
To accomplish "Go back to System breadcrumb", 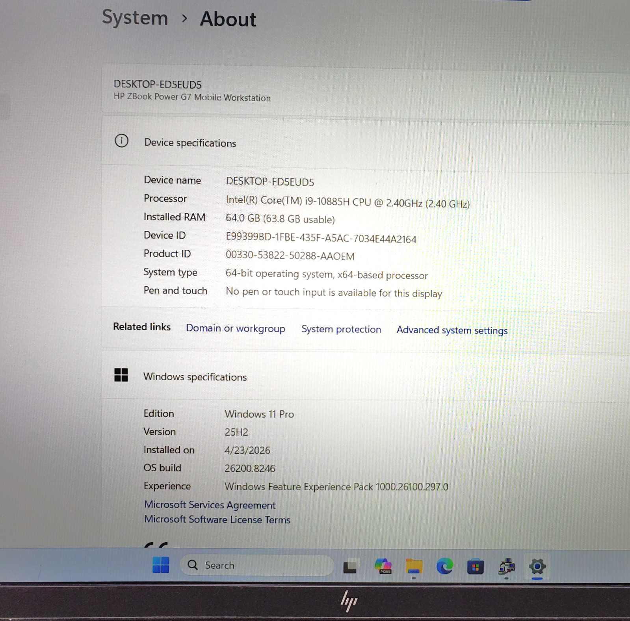I will tap(135, 18).
